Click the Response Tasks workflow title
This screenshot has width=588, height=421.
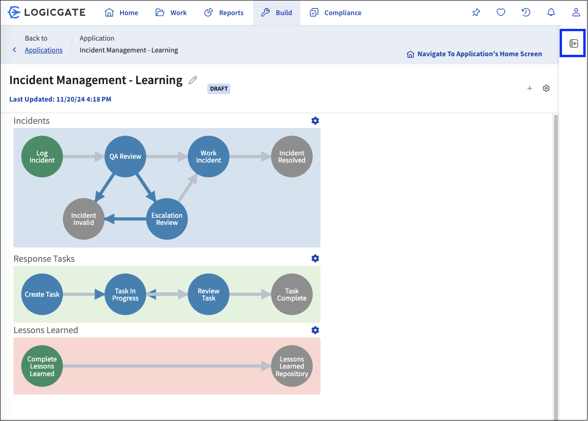tap(44, 259)
